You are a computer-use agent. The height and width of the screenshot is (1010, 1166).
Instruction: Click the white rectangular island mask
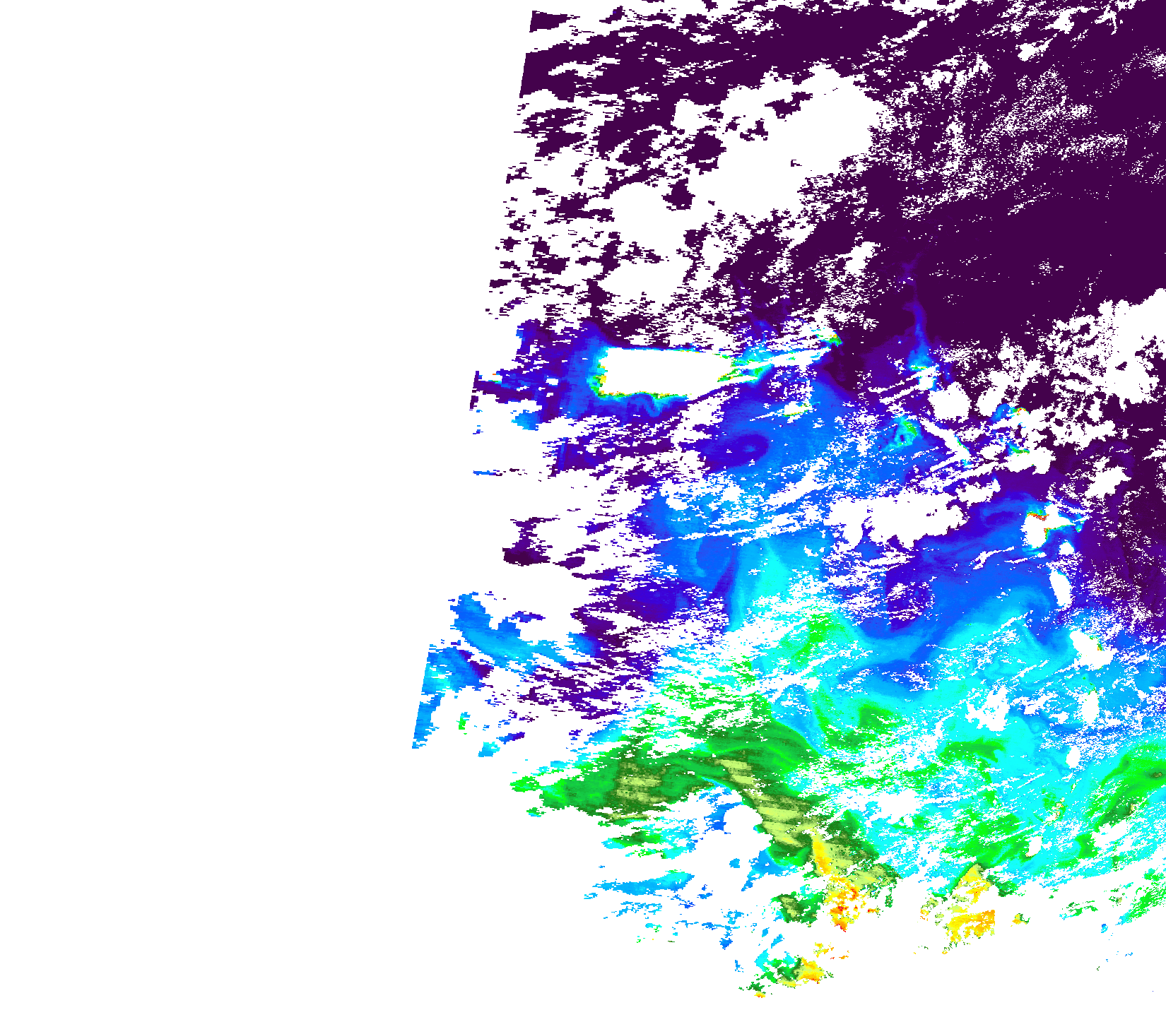tap(661, 371)
